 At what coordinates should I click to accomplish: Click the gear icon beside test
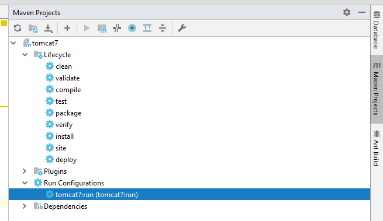(x=50, y=101)
